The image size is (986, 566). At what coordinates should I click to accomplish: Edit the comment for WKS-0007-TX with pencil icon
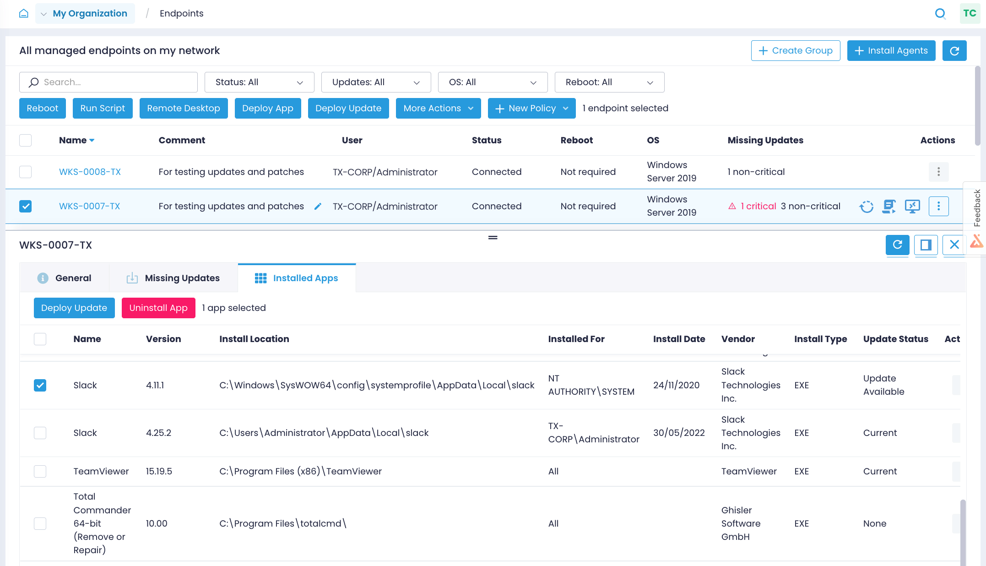[x=318, y=206]
